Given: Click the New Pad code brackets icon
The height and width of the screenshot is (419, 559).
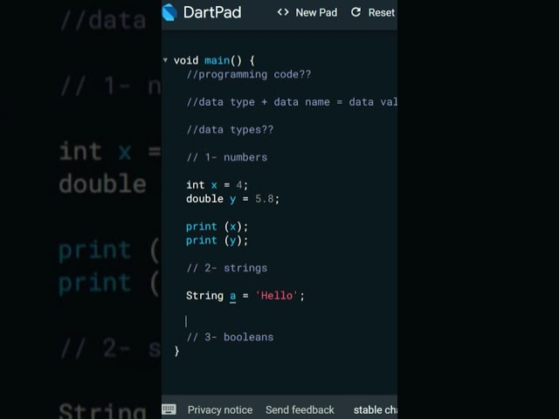Looking at the screenshot, I should click(283, 12).
